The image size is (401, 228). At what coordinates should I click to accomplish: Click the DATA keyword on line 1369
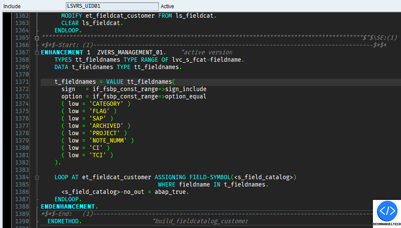(61, 67)
